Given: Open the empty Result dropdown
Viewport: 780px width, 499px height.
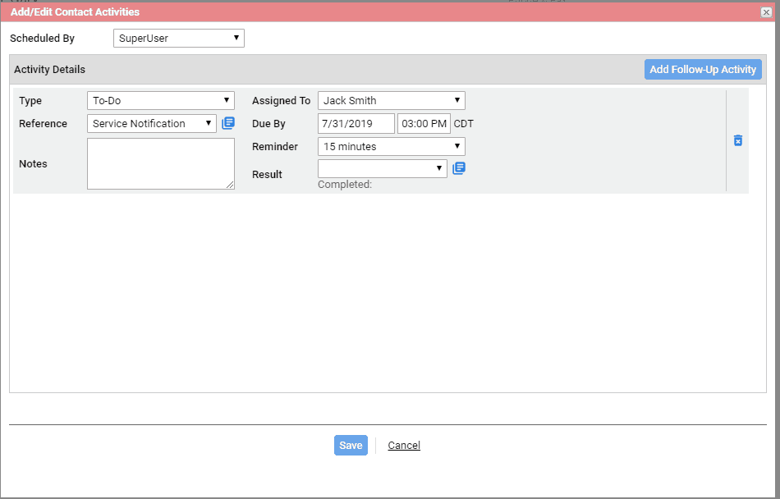Looking at the screenshot, I should point(382,168).
